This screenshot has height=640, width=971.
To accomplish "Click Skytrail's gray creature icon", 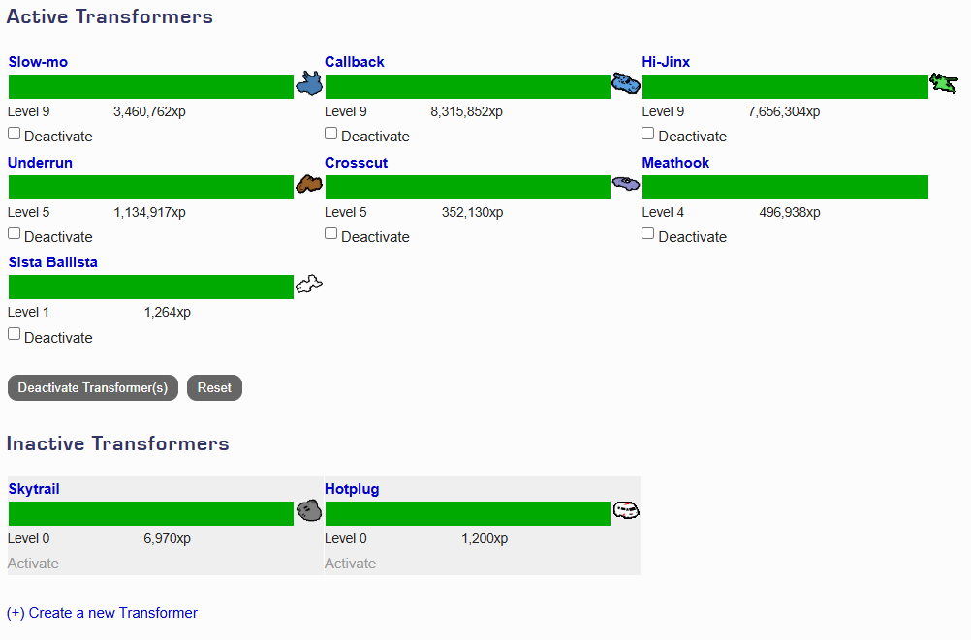I will point(308,510).
